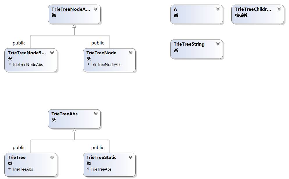Viewport: 289px width, 179px height.
Task: Expand the TrieTreeStatic class chevron
Action: pos(130,157)
